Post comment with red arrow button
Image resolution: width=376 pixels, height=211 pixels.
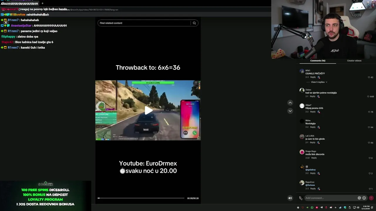tap(371, 198)
